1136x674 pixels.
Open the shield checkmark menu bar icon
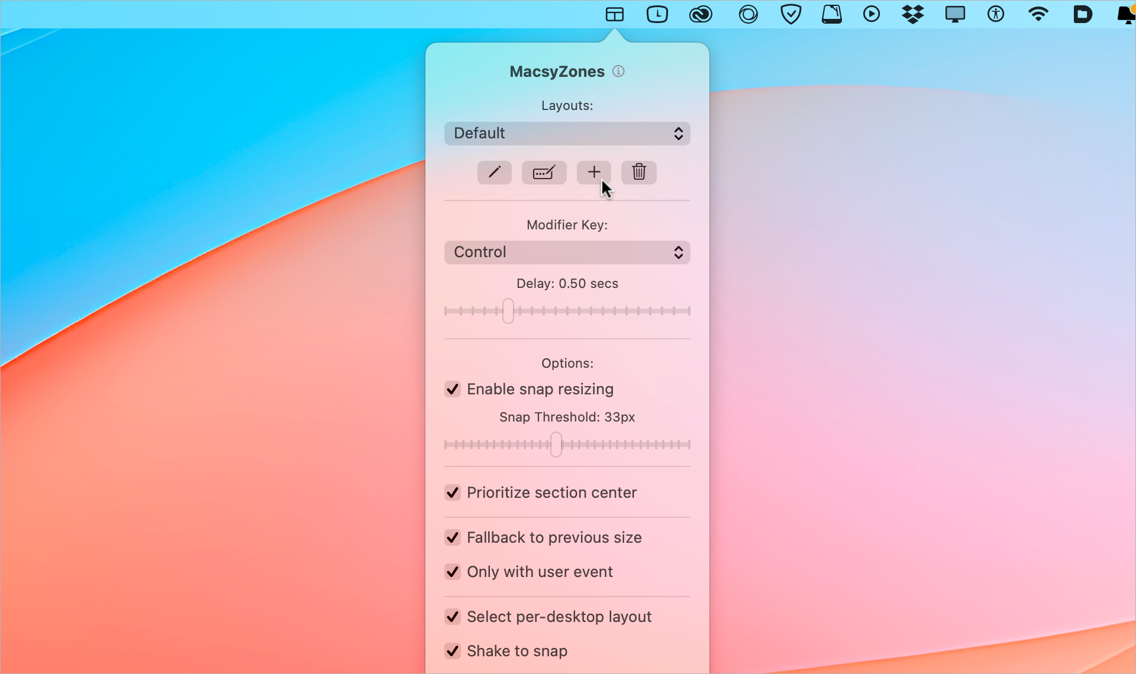click(791, 14)
